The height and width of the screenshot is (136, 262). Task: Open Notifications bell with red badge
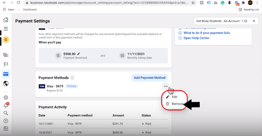point(6,105)
